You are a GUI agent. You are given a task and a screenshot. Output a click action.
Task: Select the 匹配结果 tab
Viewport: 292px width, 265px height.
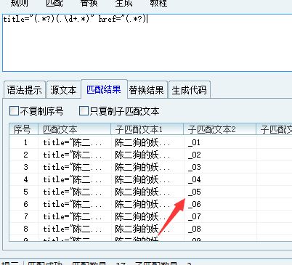[x=104, y=89]
